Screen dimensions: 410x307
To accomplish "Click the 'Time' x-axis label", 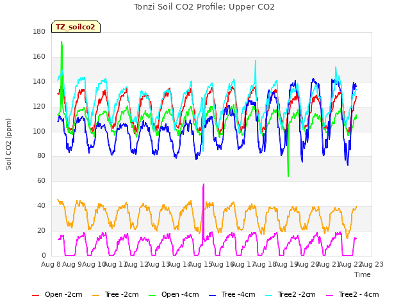I will point(363,274).
